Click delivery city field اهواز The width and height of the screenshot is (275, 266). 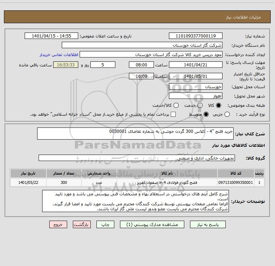coord(196,96)
